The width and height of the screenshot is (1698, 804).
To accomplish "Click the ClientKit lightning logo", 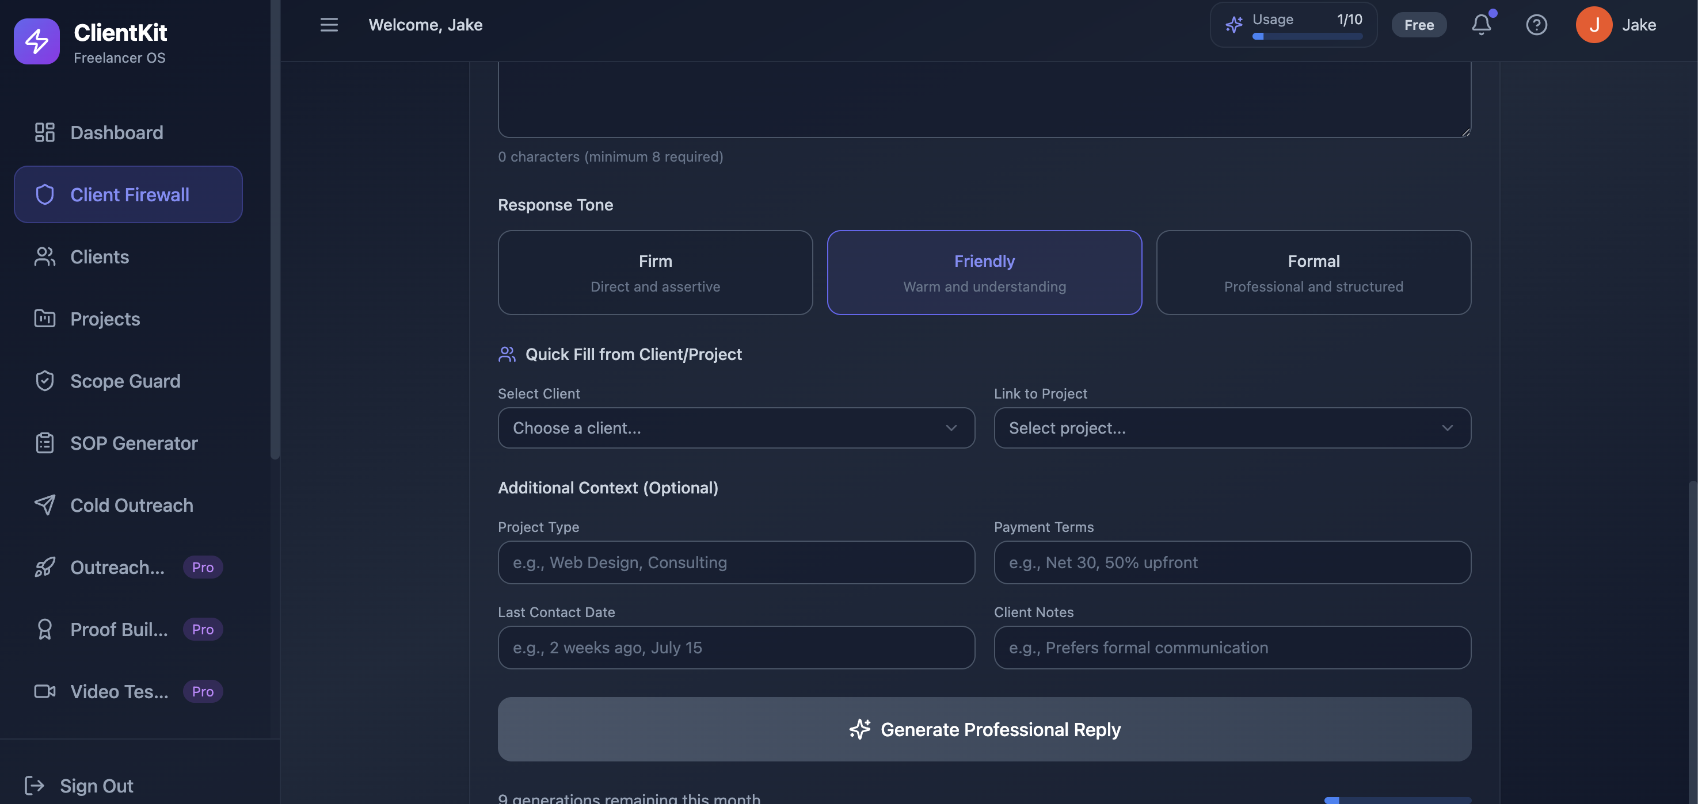I will pos(36,41).
